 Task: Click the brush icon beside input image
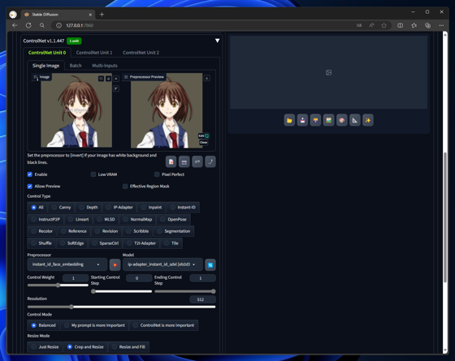coord(116,88)
